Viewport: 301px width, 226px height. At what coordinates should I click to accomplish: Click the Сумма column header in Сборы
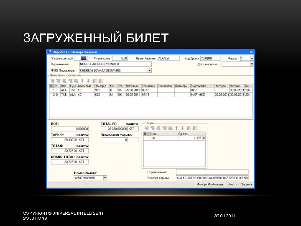click(191, 134)
